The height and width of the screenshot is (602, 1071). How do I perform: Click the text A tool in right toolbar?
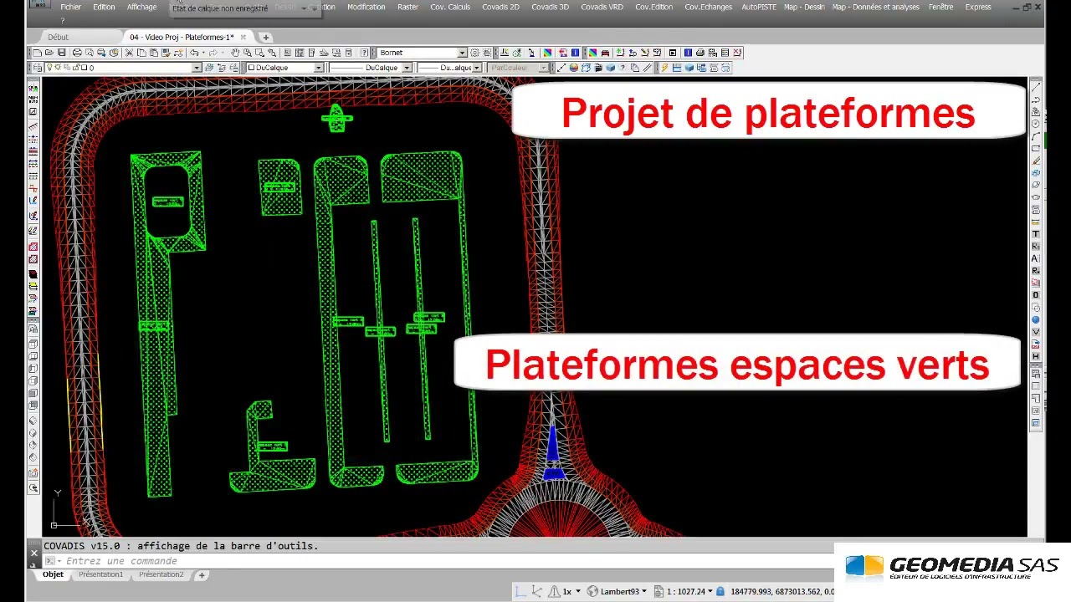pos(1036,258)
